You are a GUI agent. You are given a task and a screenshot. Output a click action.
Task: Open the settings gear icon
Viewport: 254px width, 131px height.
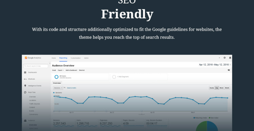point(224,58)
